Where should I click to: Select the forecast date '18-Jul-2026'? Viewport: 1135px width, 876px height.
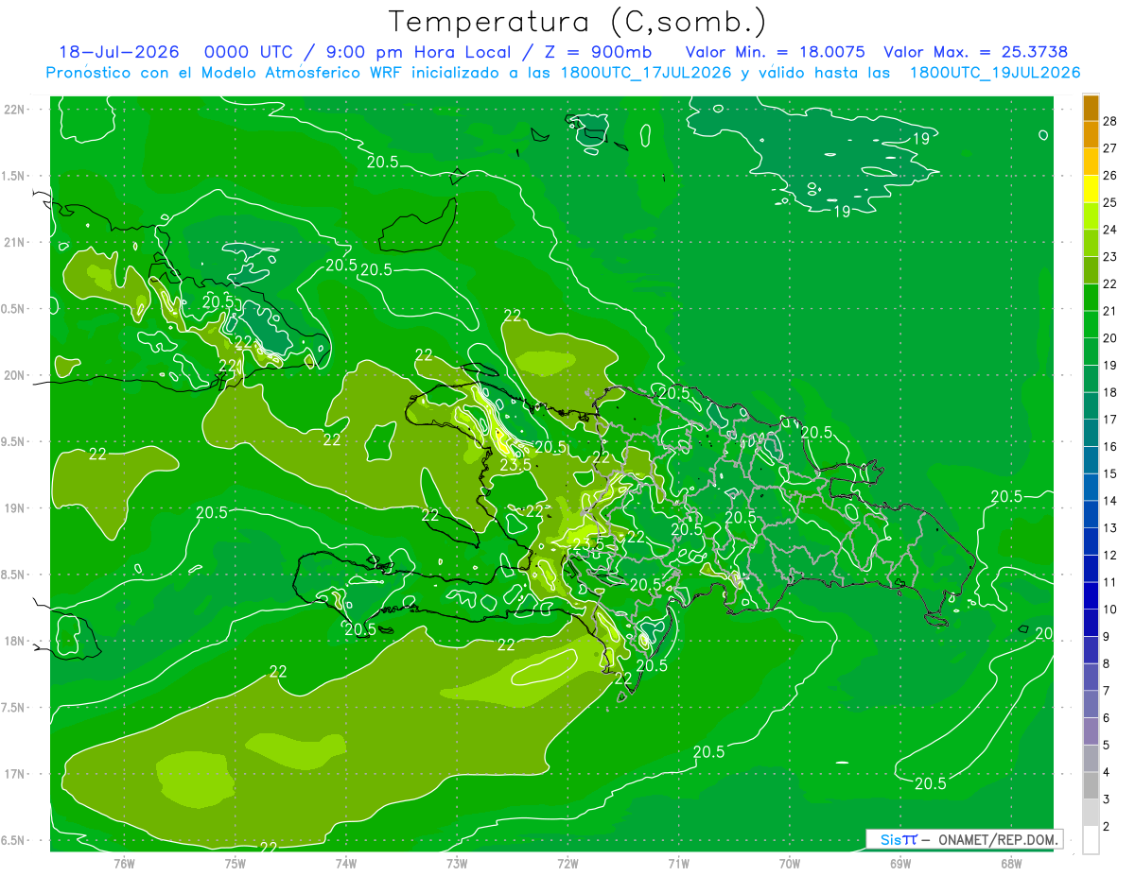119,52
